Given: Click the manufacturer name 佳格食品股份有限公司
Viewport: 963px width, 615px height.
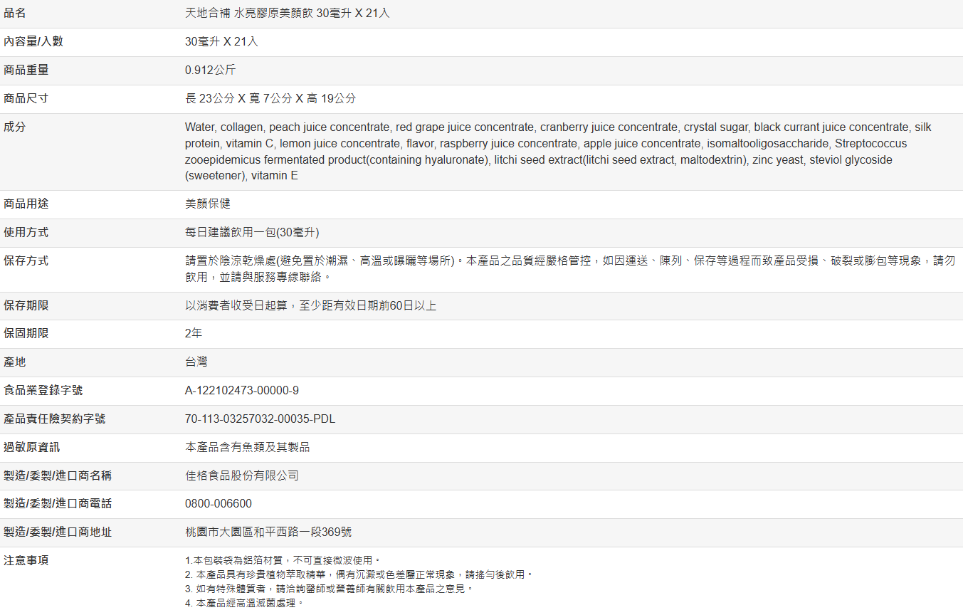Looking at the screenshot, I should (x=242, y=476).
